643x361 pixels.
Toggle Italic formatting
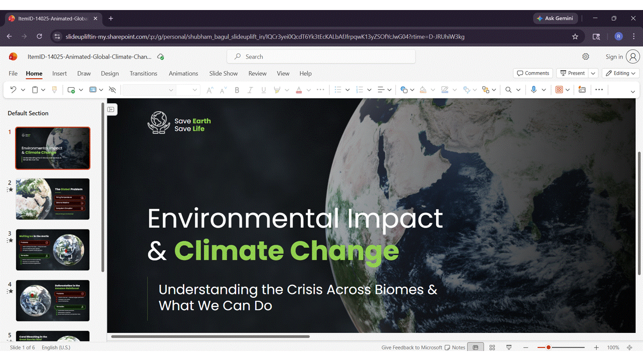click(251, 90)
